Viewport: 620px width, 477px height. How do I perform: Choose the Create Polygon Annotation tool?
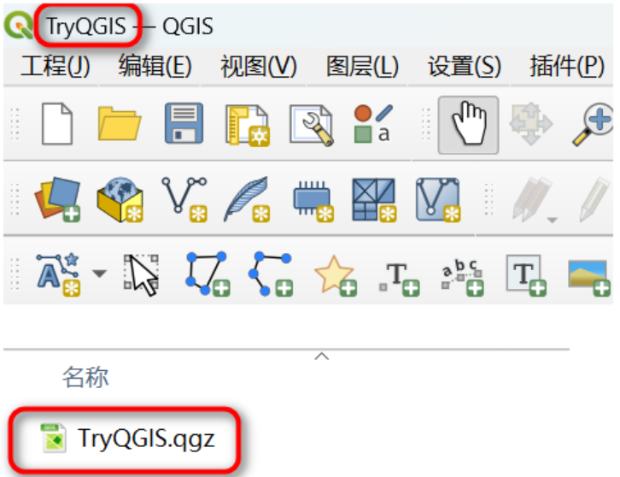(208, 274)
